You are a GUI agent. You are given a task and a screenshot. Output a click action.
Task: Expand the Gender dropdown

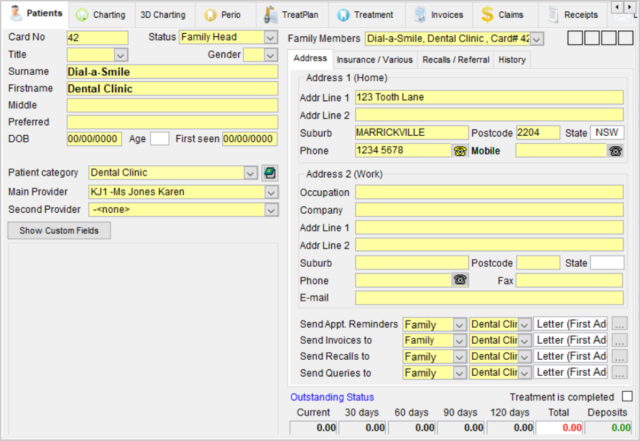(270, 55)
